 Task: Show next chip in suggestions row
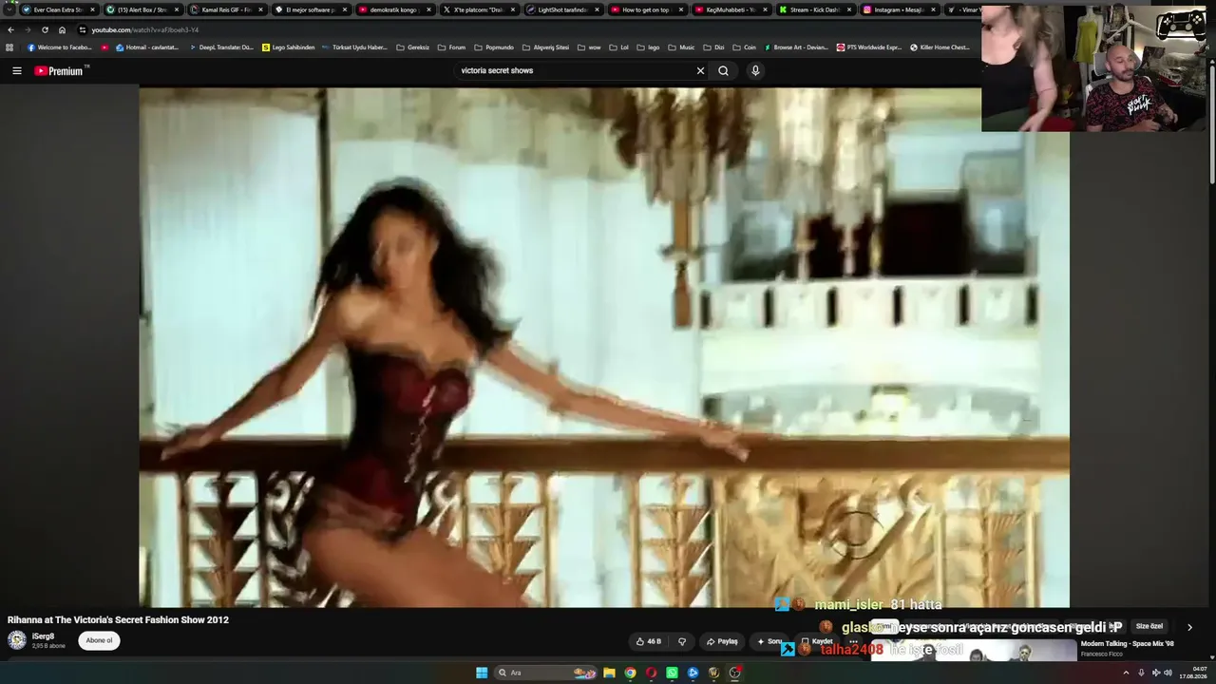click(x=1189, y=627)
